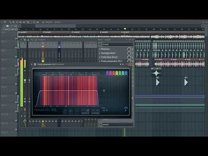Image resolution: width=208 pixels, height=156 pixels.
Task: Mute playlist Track 6 with its green LED
Action: click(16, 84)
